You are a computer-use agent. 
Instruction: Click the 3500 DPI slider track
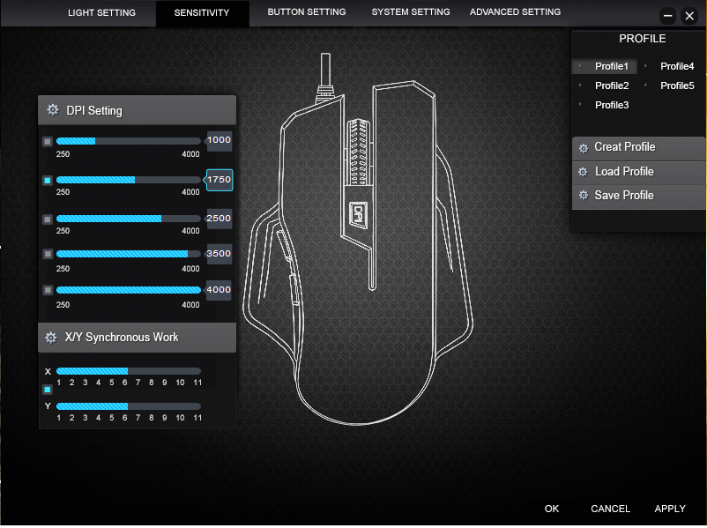pyautogui.click(x=128, y=254)
